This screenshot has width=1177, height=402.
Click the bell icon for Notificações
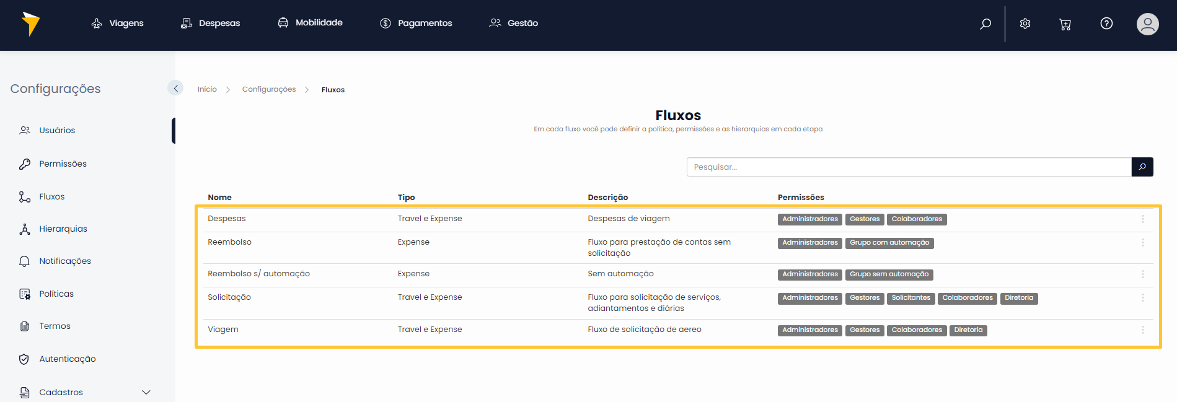(x=25, y=261)
